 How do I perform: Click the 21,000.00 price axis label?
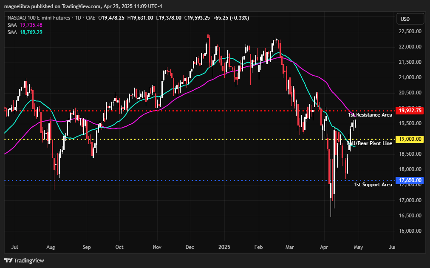[410, 77]
